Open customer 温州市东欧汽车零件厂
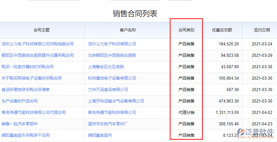The height and width of the screenshot is (142, 277). [108, 124]
